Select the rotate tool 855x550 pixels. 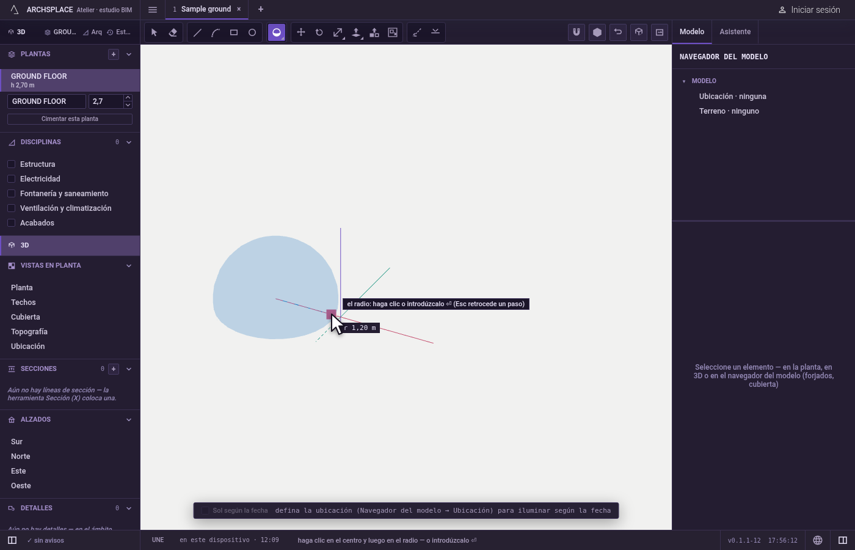tap(319, 32)
